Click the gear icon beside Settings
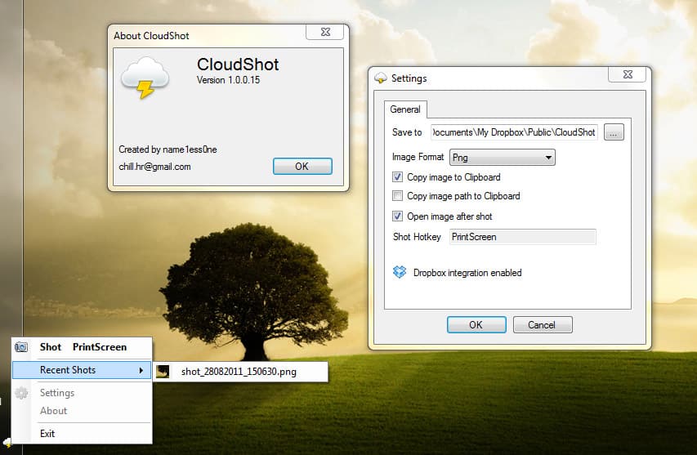 pos(22,393)
